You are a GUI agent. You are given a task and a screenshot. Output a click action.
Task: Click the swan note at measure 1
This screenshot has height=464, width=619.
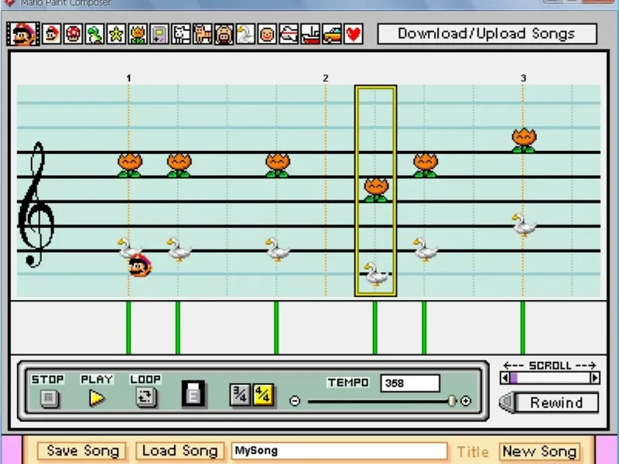tap(128, 247)
